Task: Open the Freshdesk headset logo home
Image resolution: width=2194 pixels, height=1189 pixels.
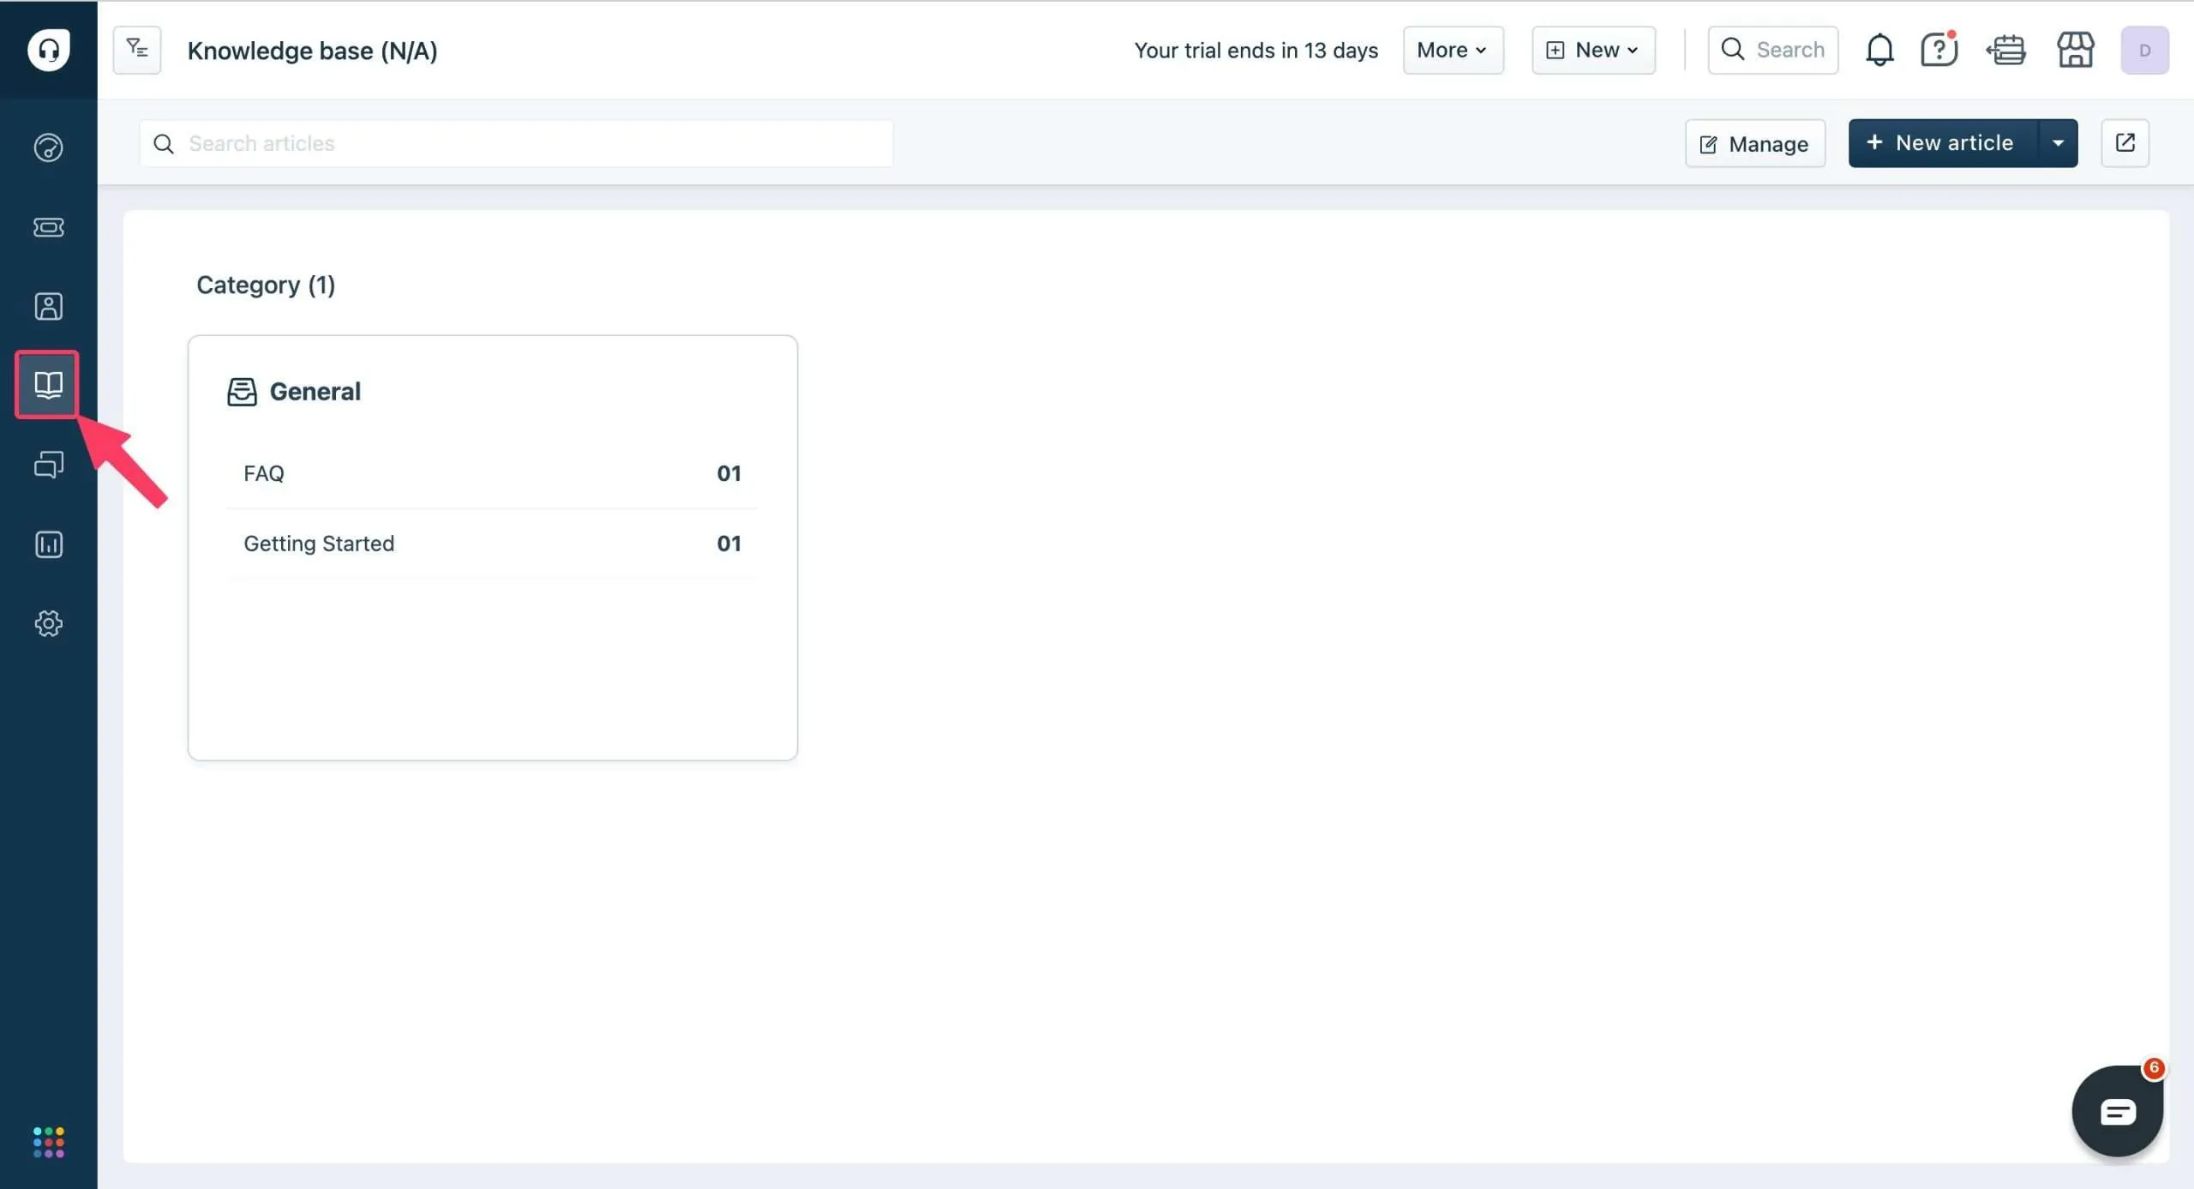Action: tap(48, 50)
